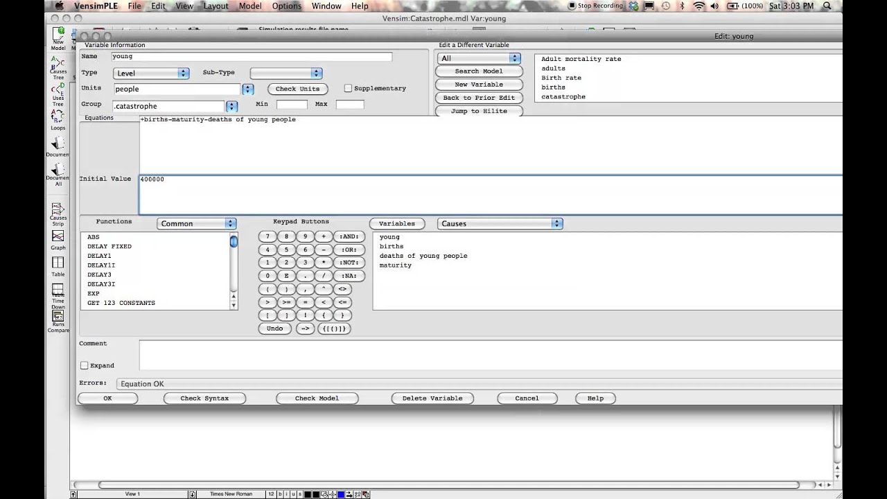This screenshot has height=499, width=887.
Task: Open the Runs Compare tool
Action: click(58, 322)
